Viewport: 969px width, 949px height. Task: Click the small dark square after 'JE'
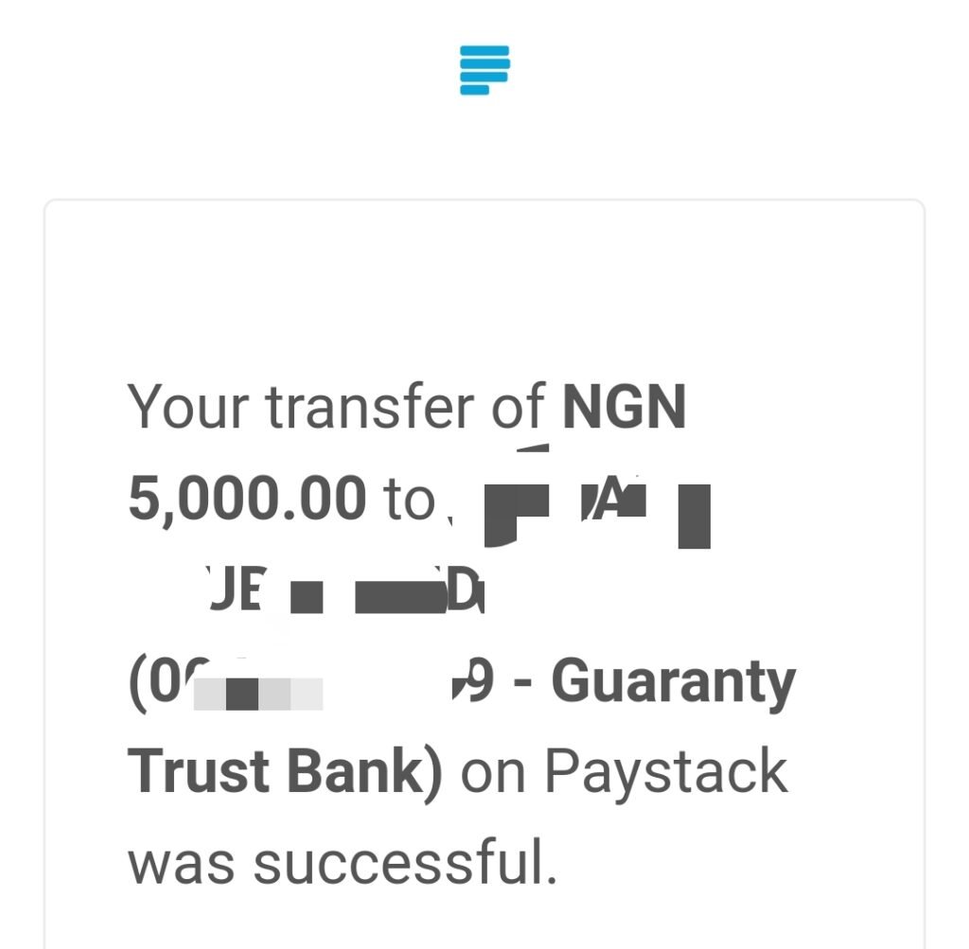click(x=307, y=597)
